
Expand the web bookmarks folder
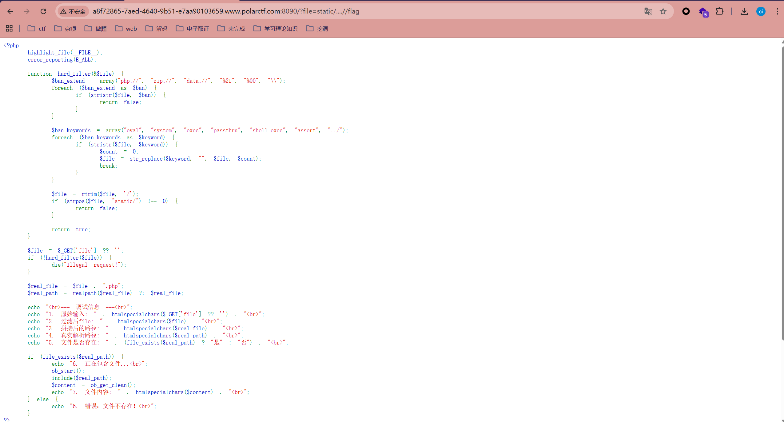click(126, 28)
